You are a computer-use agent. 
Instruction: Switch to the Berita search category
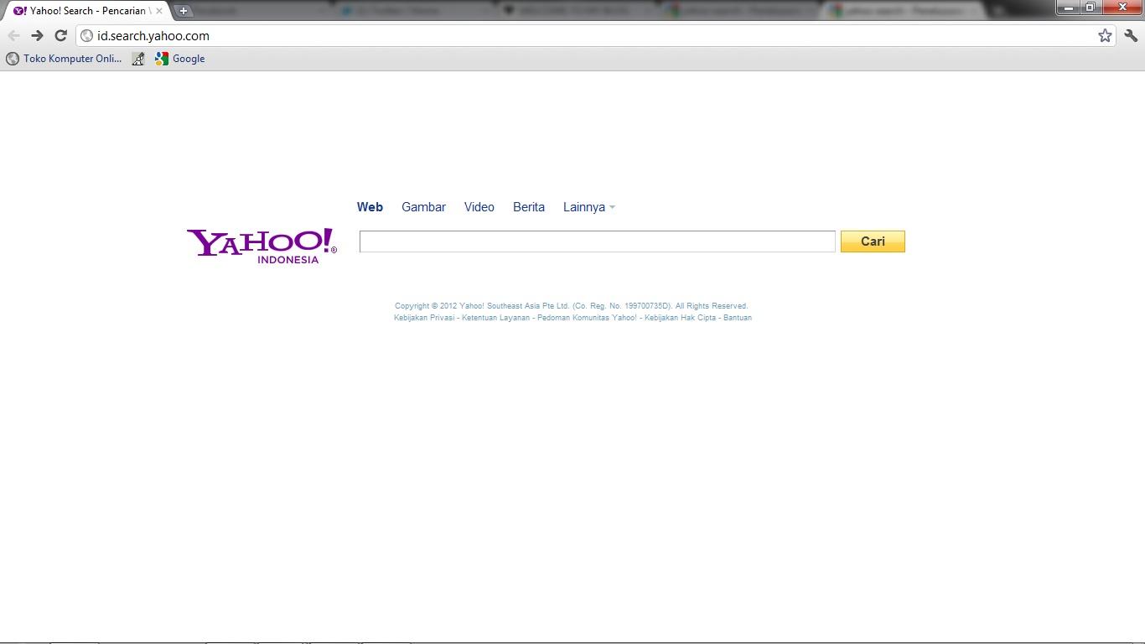point(528,206)
